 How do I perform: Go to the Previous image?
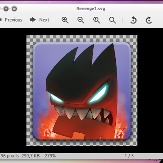pos(13,20)
